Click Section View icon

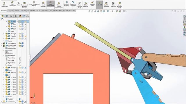pos(98,11)
